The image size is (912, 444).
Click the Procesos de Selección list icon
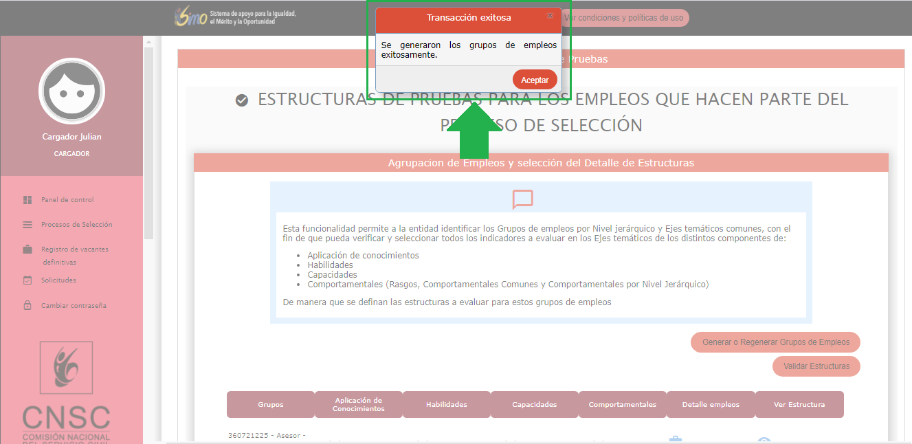[x=27, y=225]
